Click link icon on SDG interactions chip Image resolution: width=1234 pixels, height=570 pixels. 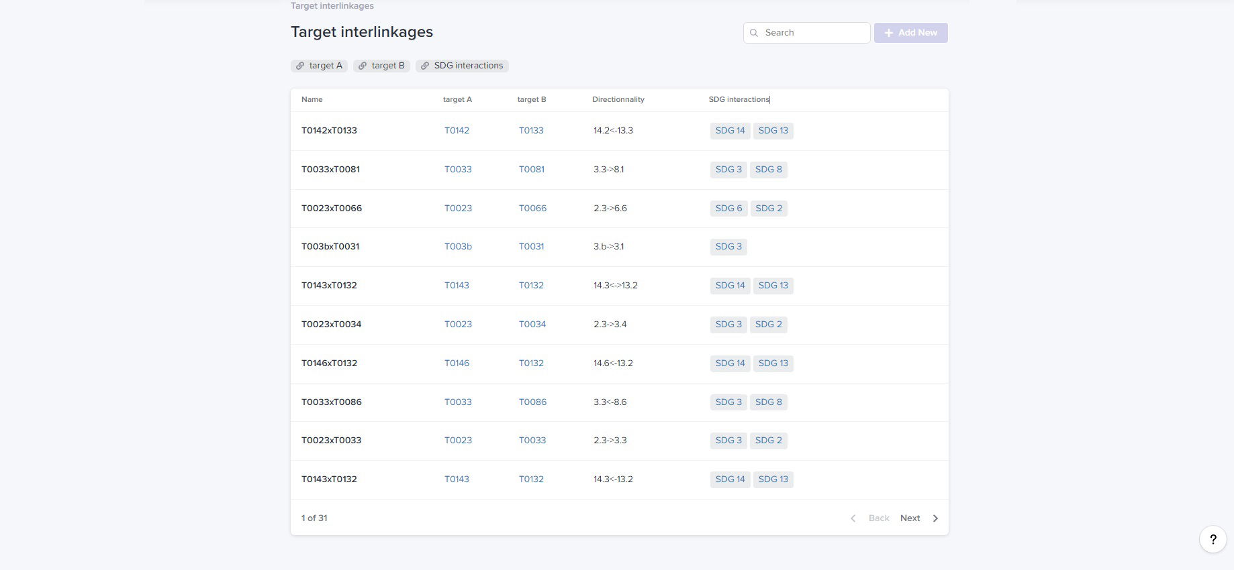[425, 66]
